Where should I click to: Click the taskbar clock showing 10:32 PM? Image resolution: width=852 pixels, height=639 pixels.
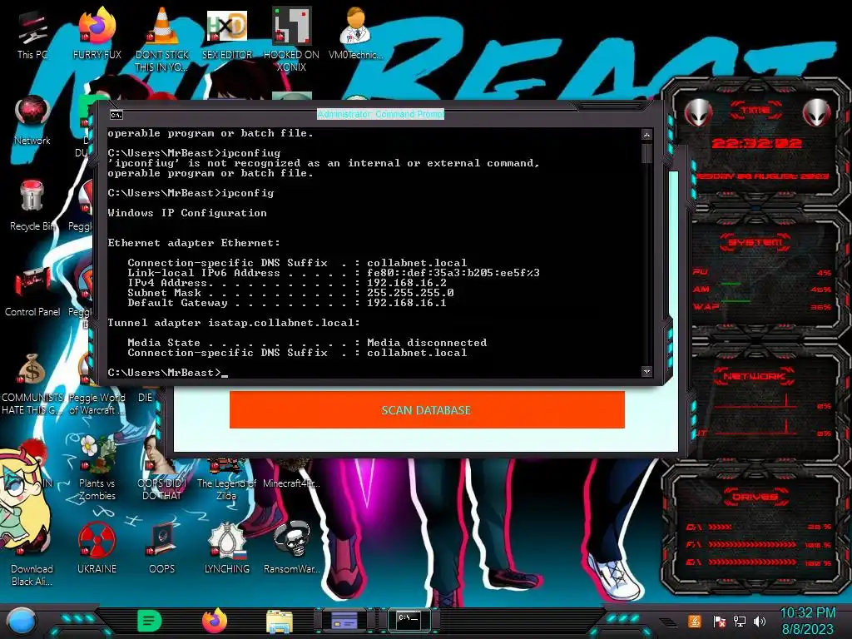(807, 613)
